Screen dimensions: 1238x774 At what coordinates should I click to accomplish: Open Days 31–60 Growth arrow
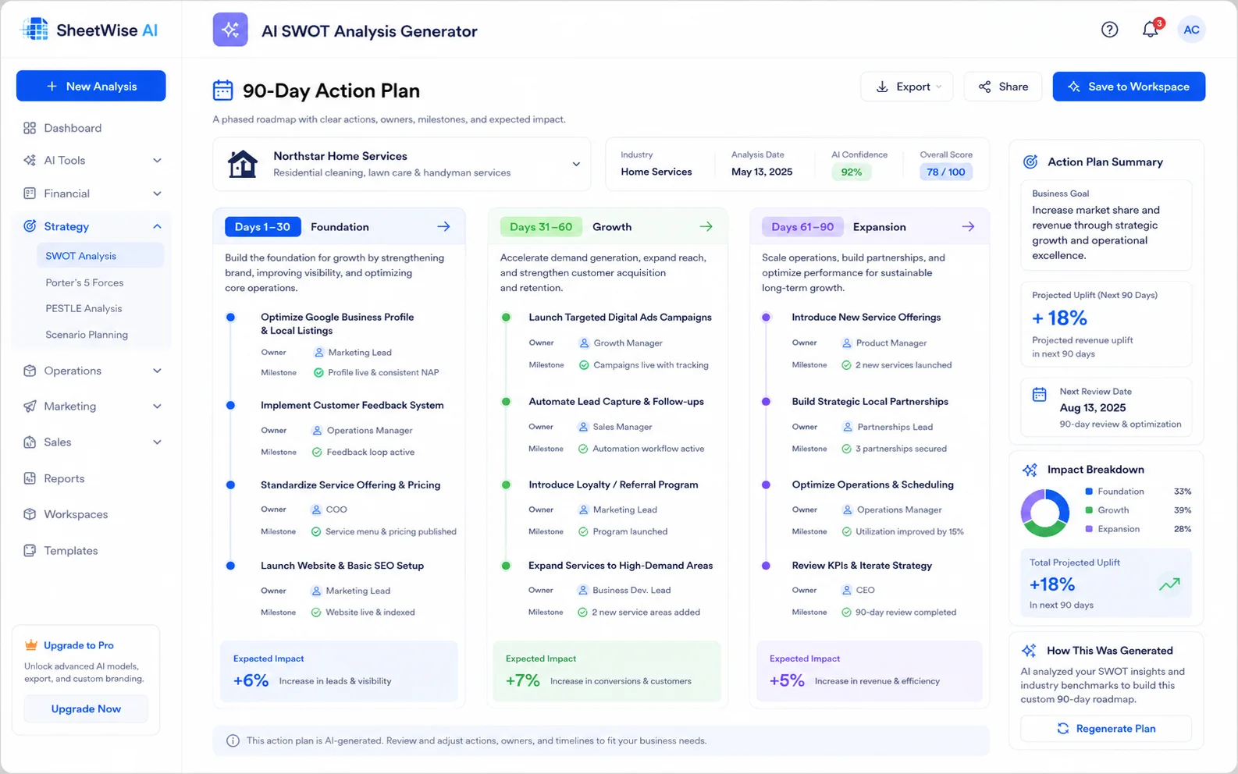tap(706, 226)
